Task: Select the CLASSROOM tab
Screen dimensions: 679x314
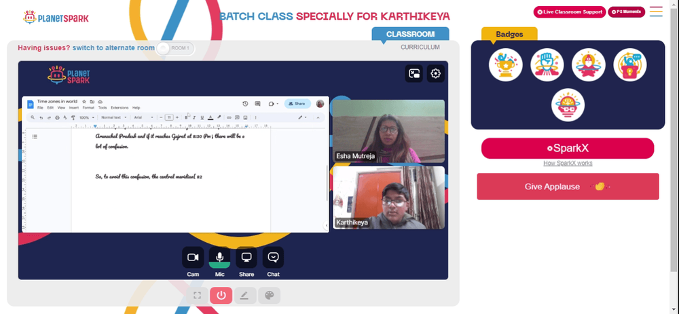Action: 411,34
